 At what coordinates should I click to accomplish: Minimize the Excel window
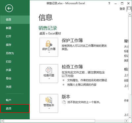115,3
